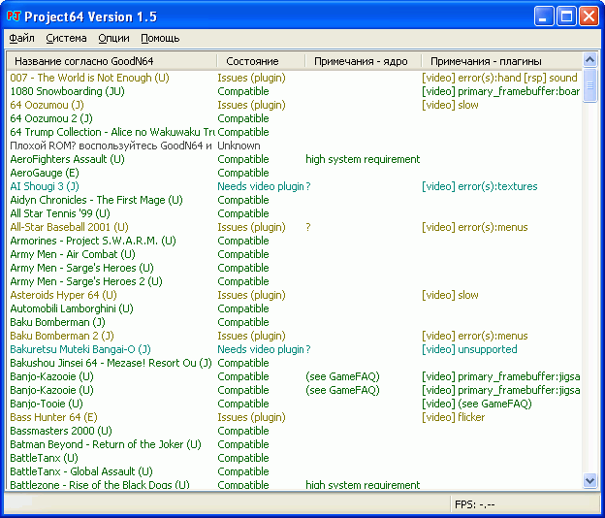This screenshot has width=605, height=518.
Task: Click '[video] (see GameFAQ)' note for Banjo-Tooie
Action: (x=477, y=404)
